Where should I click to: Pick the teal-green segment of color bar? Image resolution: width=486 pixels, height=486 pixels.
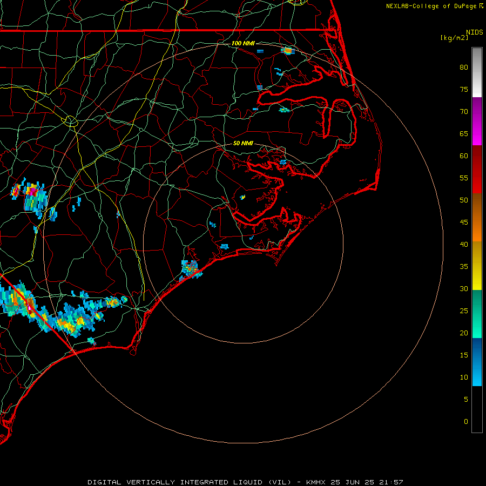click(477, 314)
